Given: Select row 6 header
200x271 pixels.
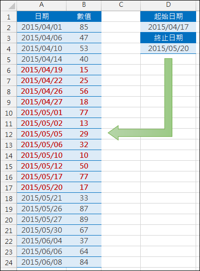Looking at the screenshot, I should (9, 70).
